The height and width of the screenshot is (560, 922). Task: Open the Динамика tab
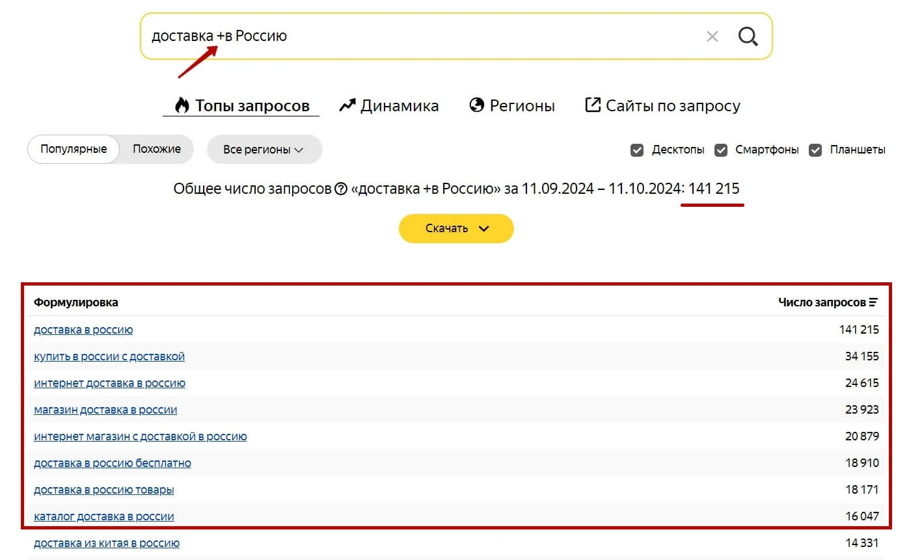(399, 106)
